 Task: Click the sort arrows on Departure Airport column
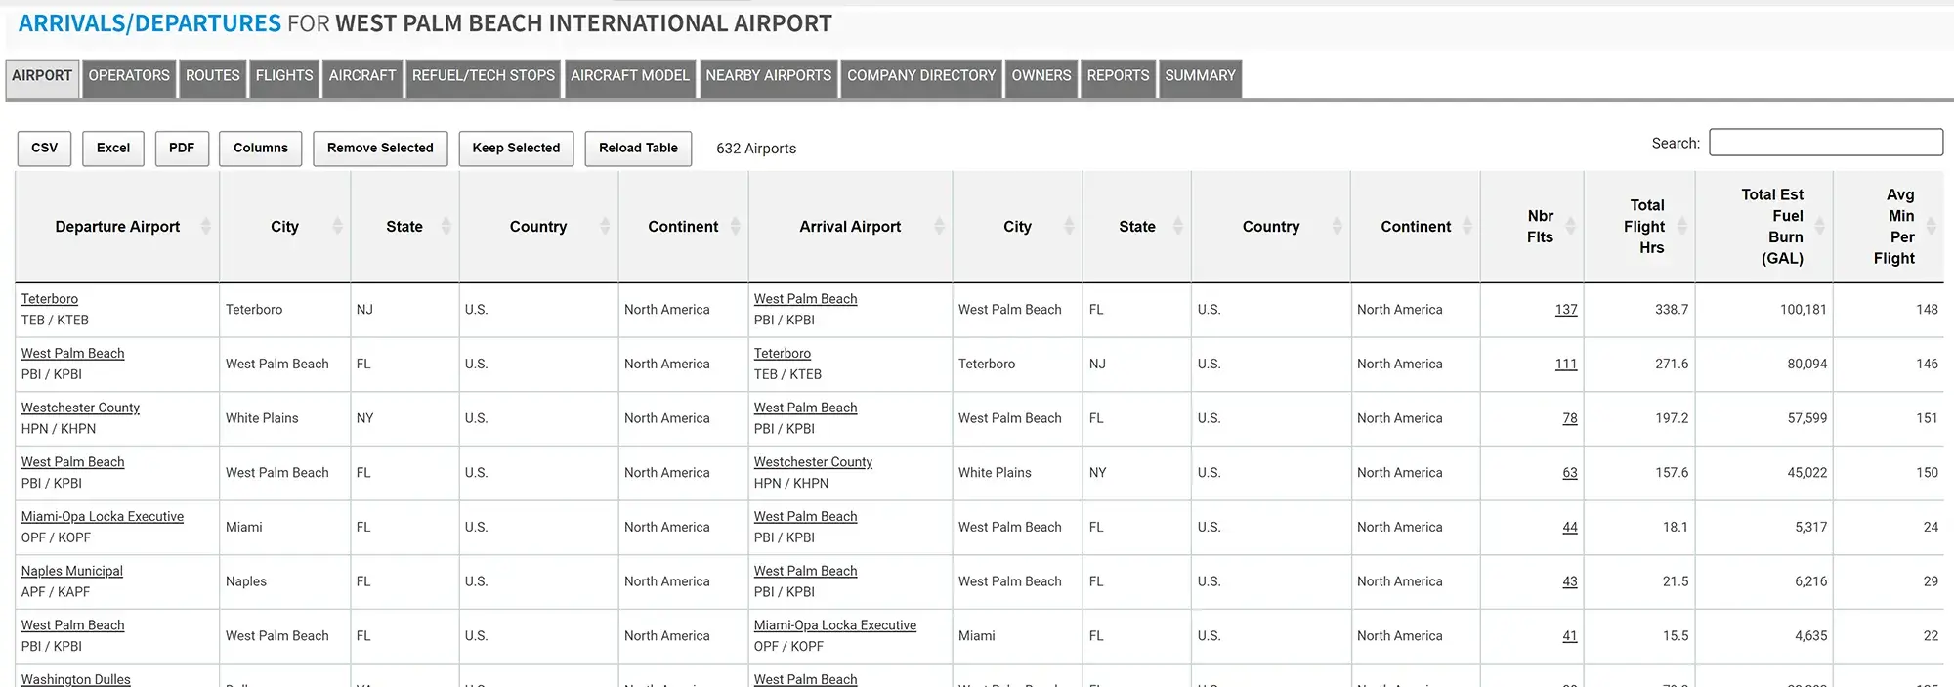(205, 227)
